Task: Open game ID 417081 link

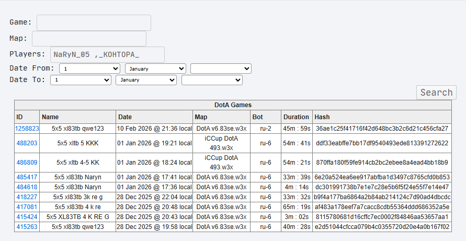Action: 27,207
